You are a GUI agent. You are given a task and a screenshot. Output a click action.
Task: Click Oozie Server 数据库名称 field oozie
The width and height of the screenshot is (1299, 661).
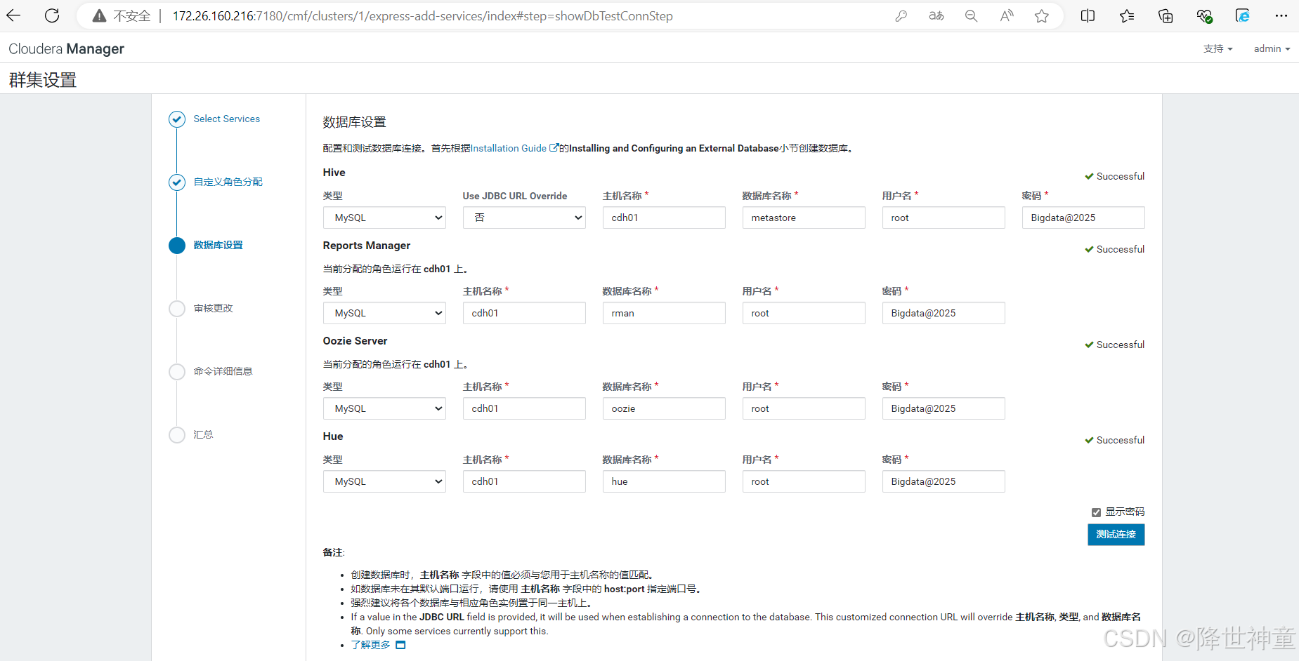664,408
